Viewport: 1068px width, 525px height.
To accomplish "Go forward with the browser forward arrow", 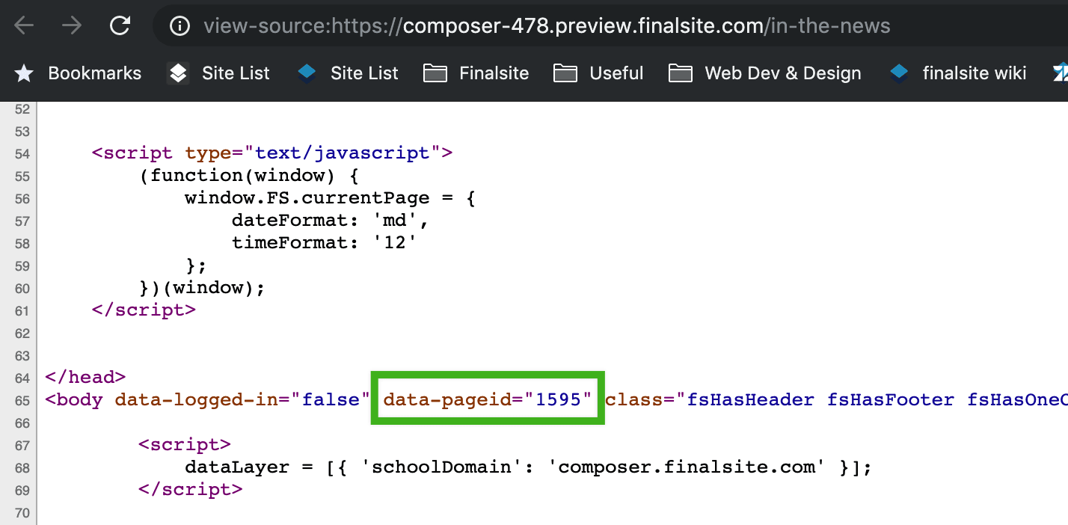I will click(72, 26).
